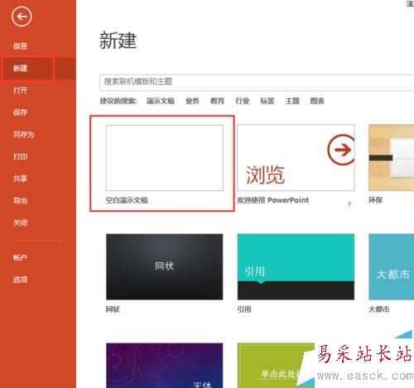The width and height of the screenshot is (414, 388).
Task: Select the green theme thumbnail at bottom
Action: click(276, 366)
